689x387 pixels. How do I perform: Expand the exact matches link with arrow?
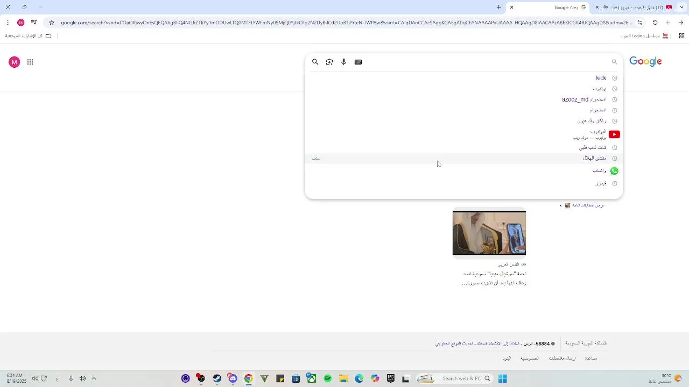(582, 205)
